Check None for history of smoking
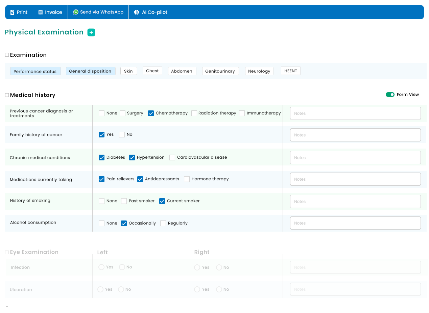Image resolution: width=429 pixels, height=313 pixels. click(101, 201)
